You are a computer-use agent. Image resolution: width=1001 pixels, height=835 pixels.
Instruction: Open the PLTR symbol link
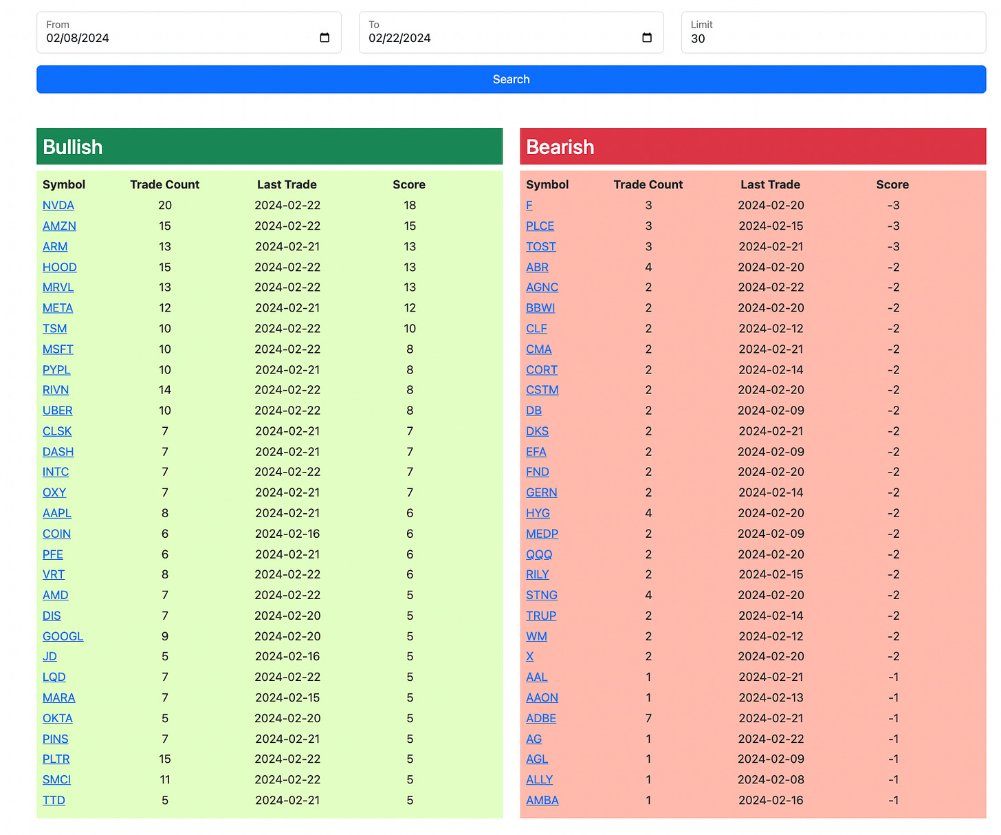(x=56, y=759)
